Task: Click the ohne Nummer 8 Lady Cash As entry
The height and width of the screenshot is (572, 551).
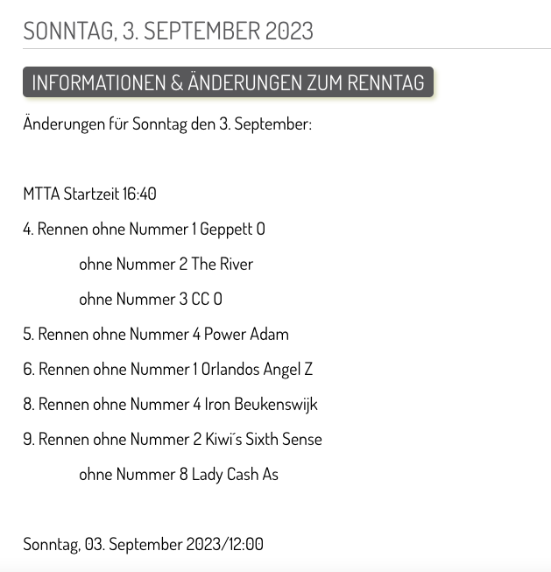Action: click(179, 474)
